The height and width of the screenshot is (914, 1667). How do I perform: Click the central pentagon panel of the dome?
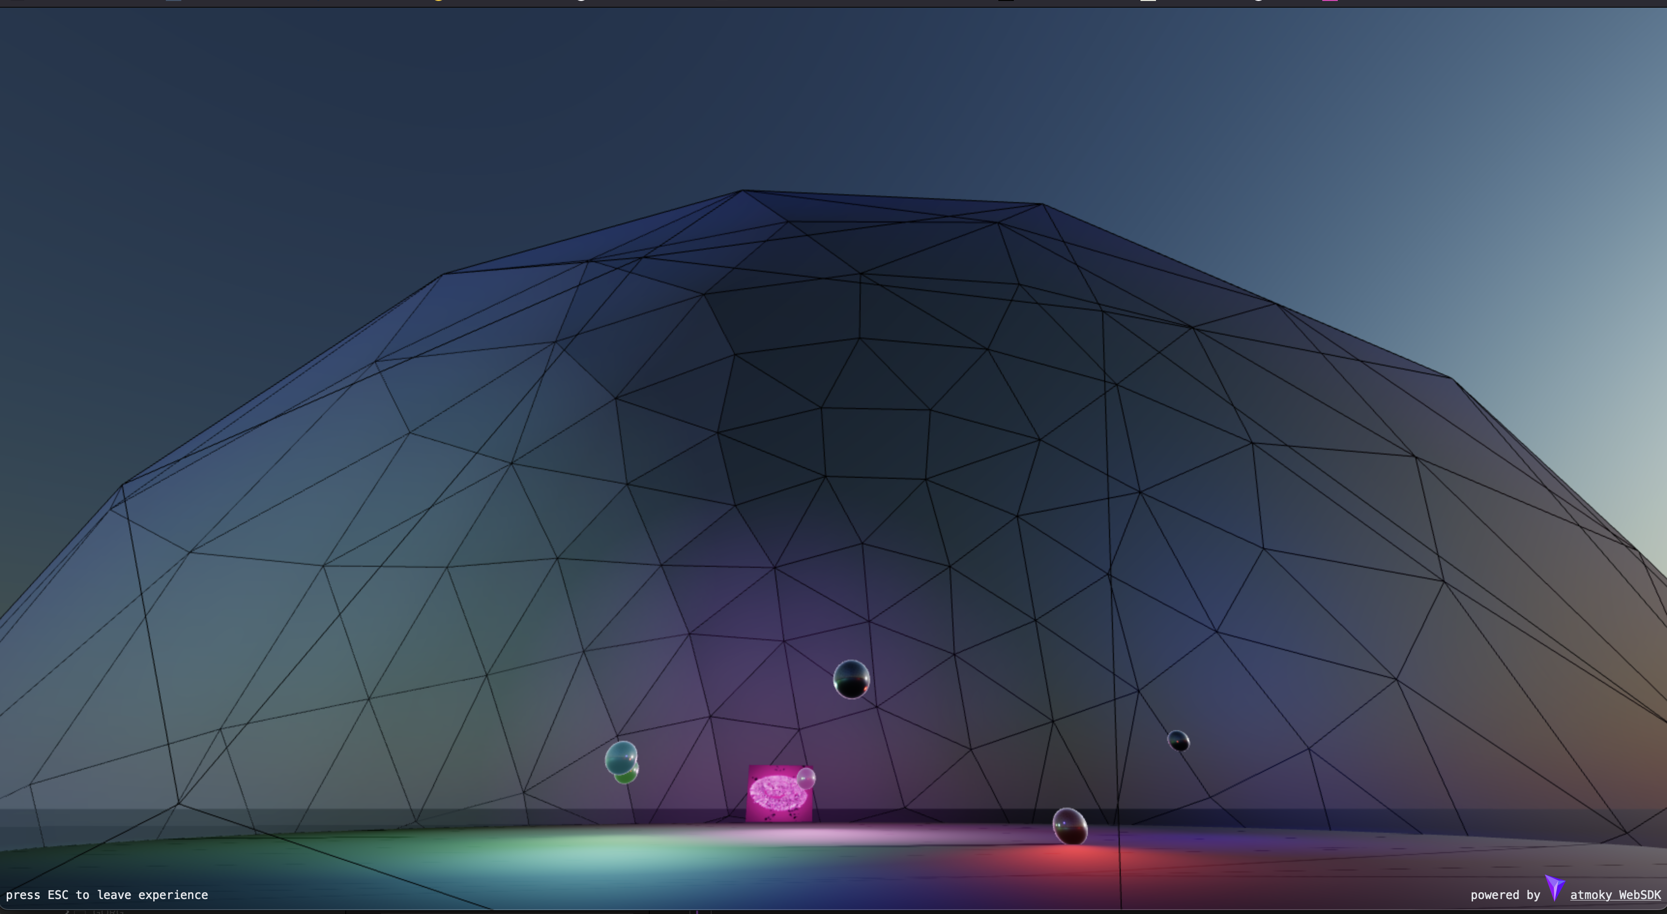(x=875, y=443)
